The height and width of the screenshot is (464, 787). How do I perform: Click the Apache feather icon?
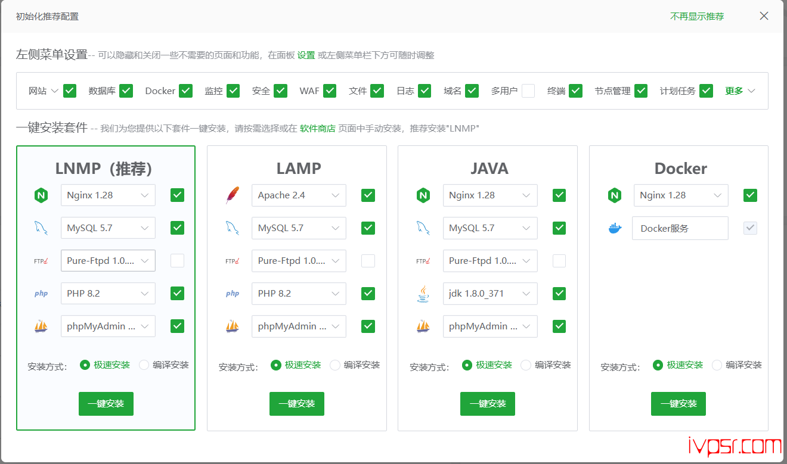pyautogui.click(x=232, y=195)
